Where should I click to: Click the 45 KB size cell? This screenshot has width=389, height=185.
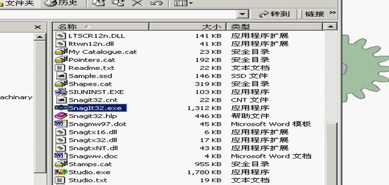210,124
